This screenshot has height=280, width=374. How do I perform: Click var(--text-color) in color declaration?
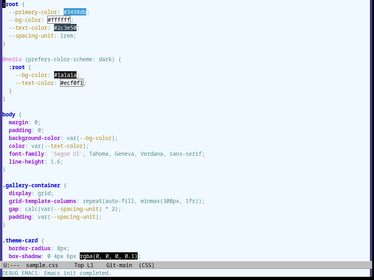click(x=58, y=146)
